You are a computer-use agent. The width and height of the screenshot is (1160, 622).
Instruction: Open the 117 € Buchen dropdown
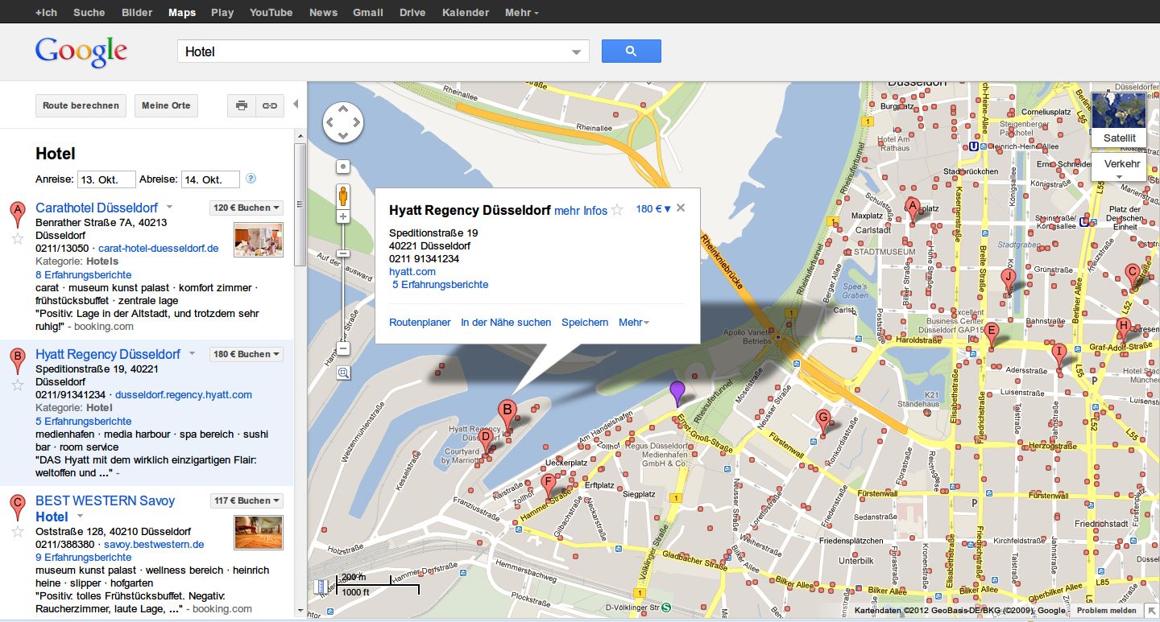246,500
